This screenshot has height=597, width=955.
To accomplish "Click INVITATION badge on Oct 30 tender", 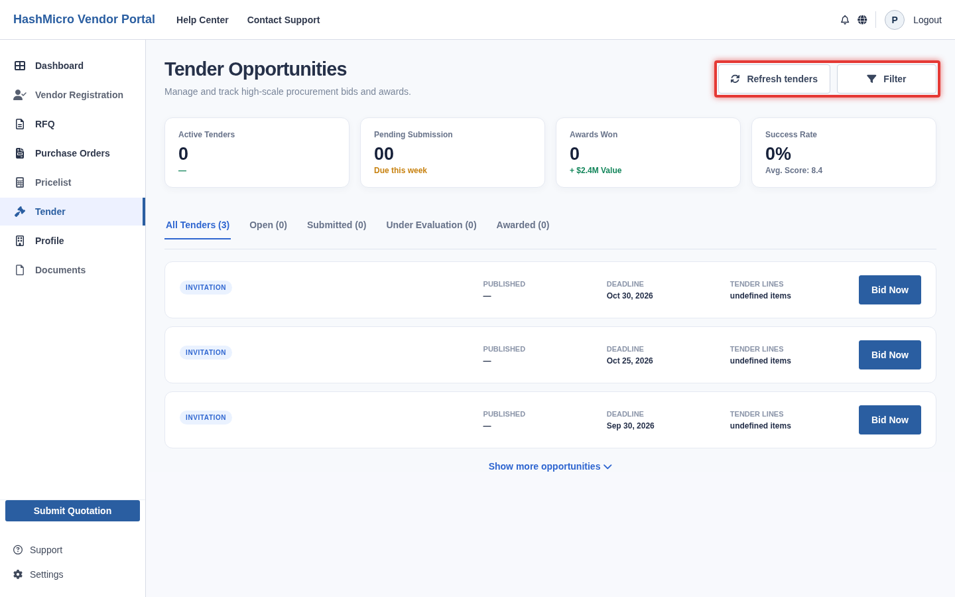I will click(x=206, y=287).
